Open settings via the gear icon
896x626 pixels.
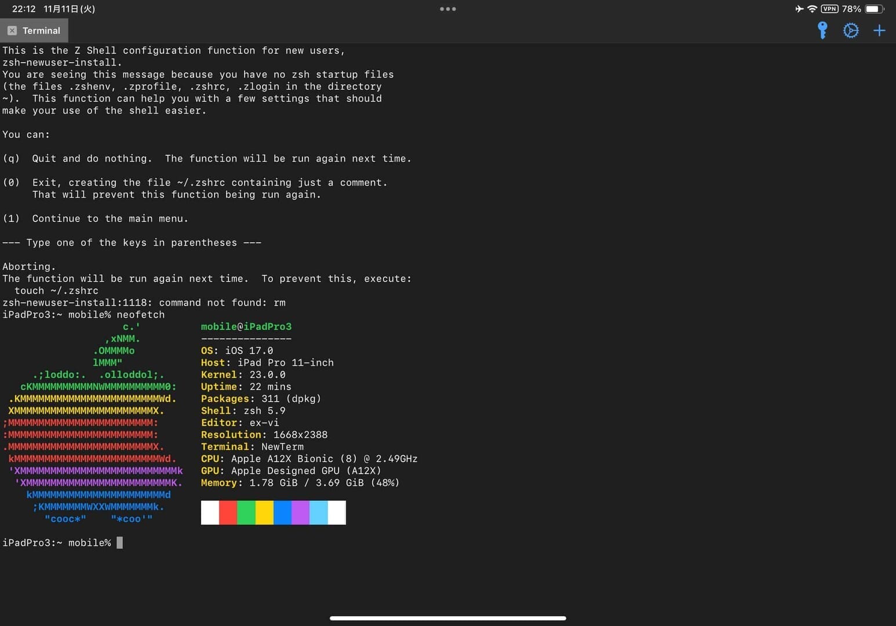tap(850, 31)
